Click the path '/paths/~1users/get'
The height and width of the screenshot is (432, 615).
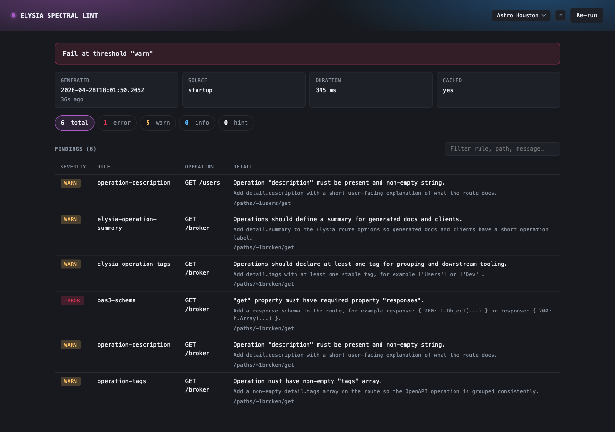[262, 203]
